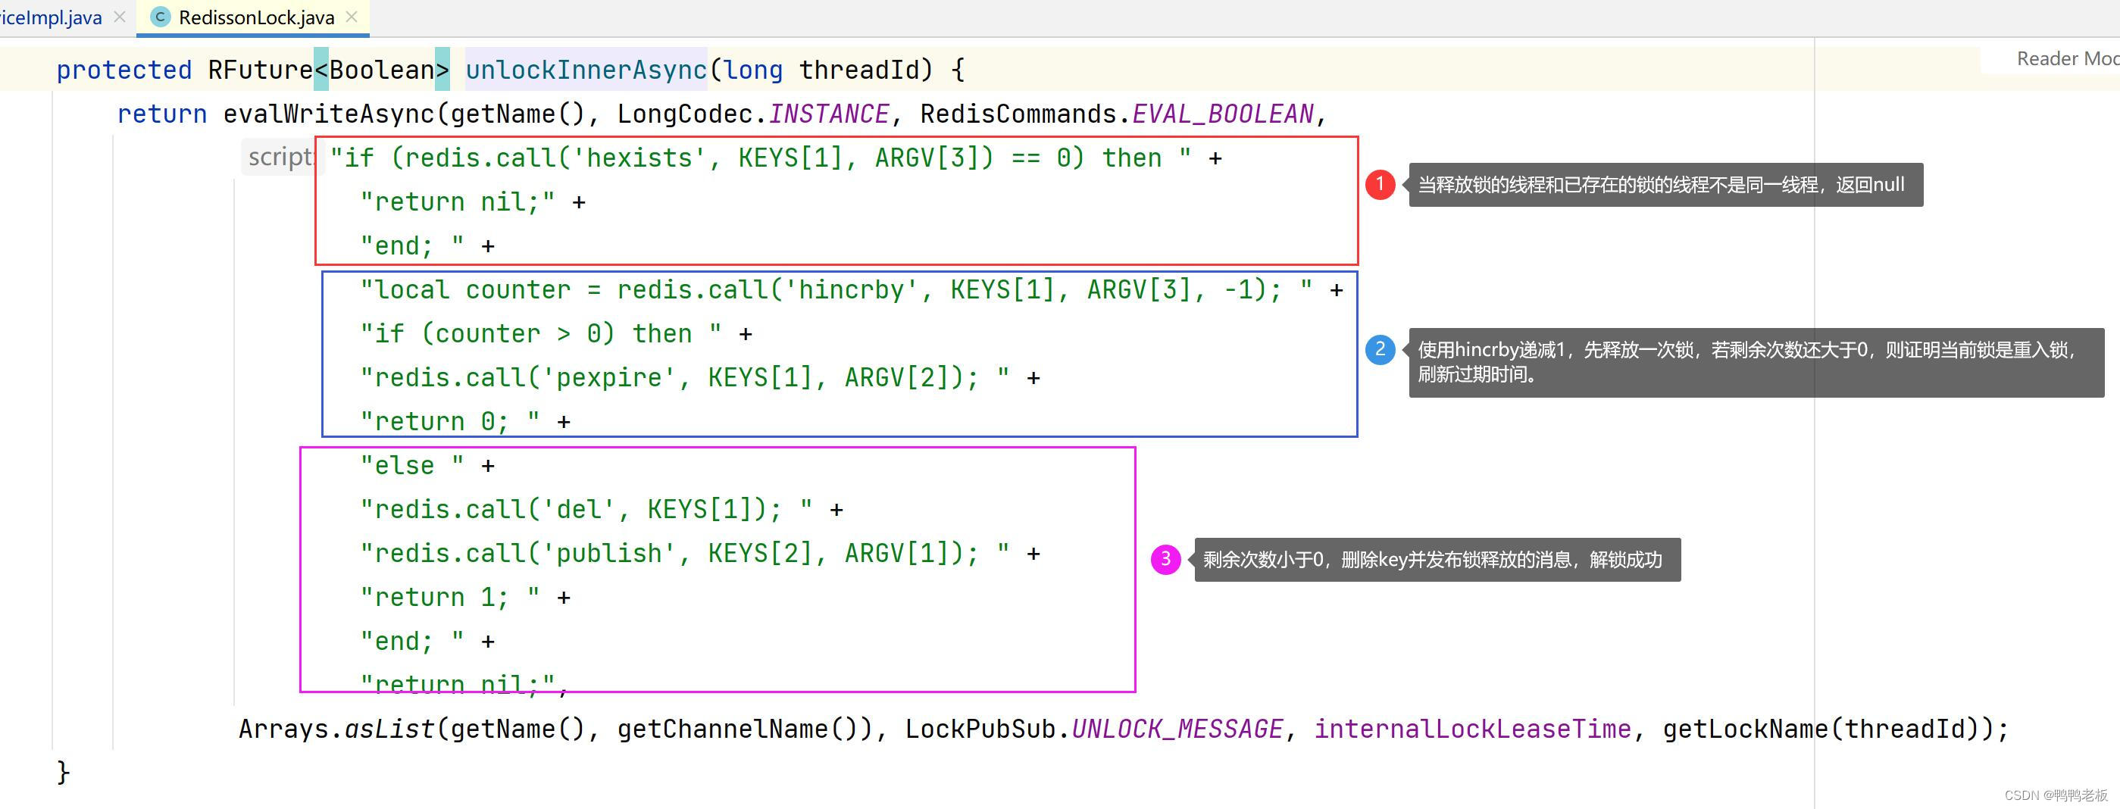Click the red annotation badge numbered 1
The height and width of the screenshot is (809, 2120).
click(1381, 185)
